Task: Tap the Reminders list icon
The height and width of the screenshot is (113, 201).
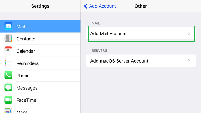Action: tap(8, 63)
